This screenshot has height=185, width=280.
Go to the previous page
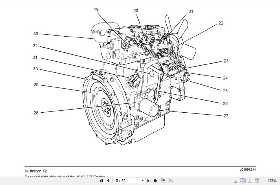point(108,180)
